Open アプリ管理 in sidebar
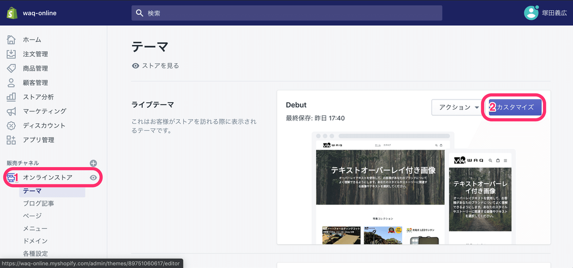This screenshot has width=573, height=268. (38, 139)
